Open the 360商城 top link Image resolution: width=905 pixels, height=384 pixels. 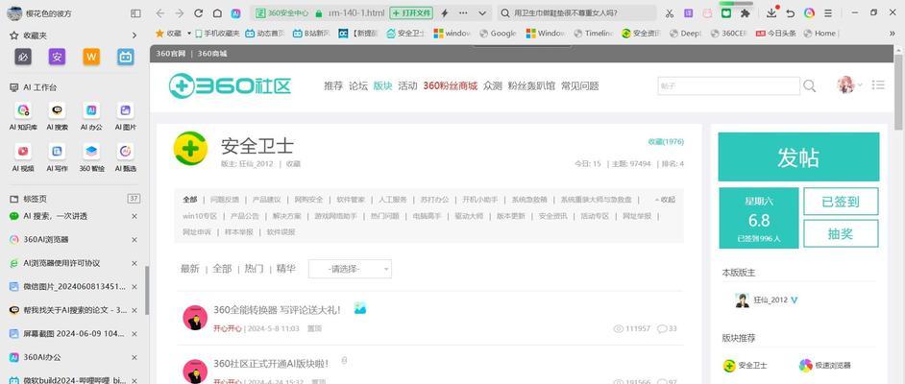212,54
